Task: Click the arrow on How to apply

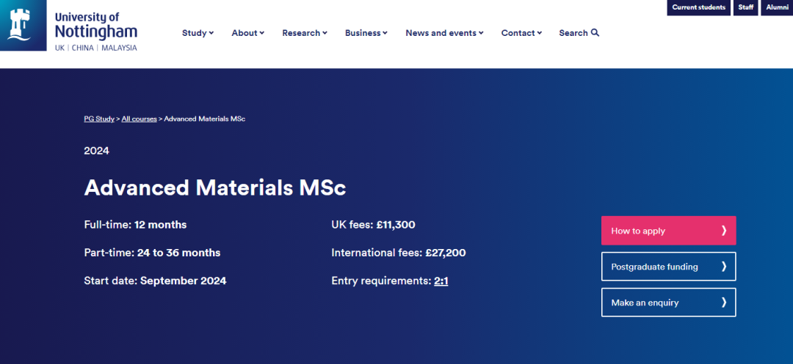Action: click(724, 231)
